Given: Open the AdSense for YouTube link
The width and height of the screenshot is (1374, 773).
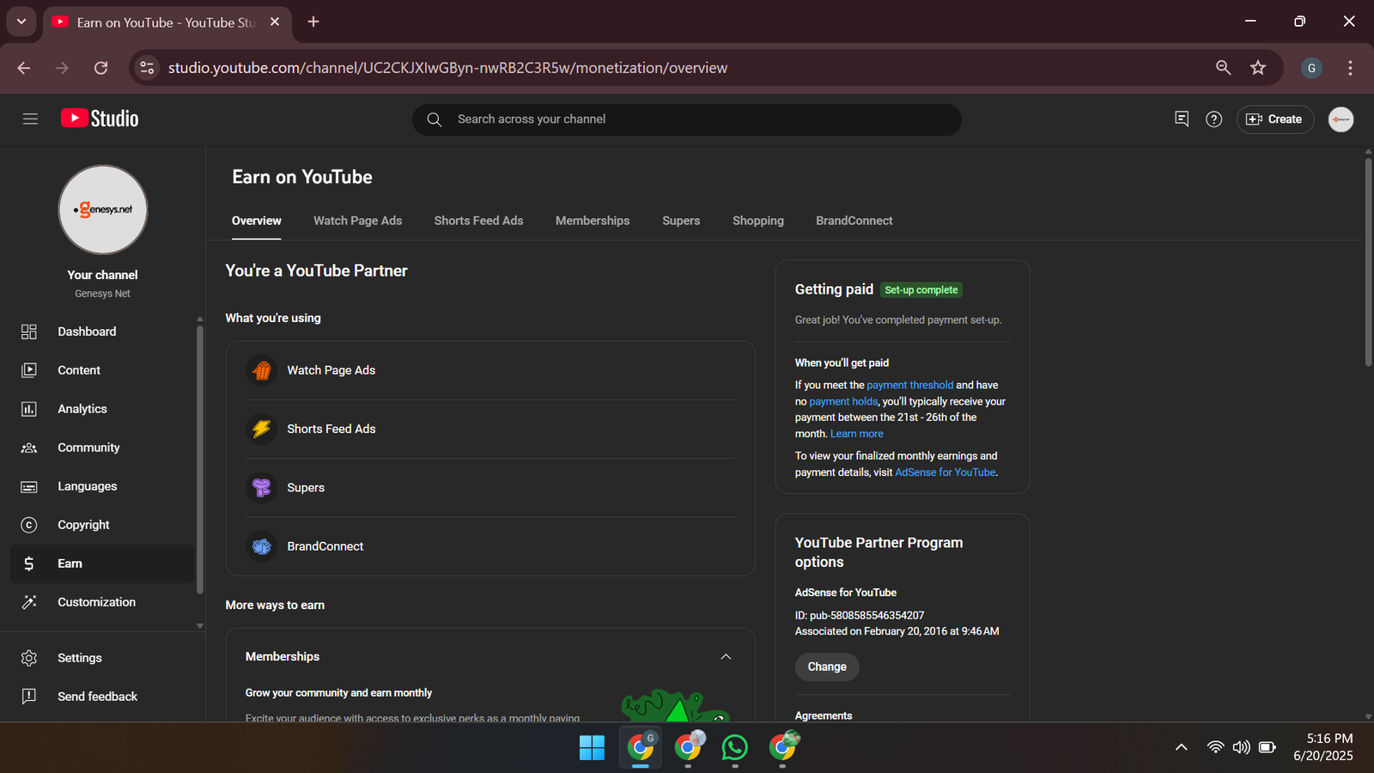Looking at the screenshot, I should click(945, 472).
